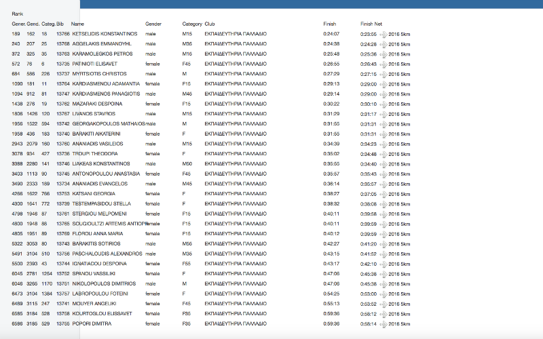
Task: Sort by the Gender column header
Action: click(153, 24)
